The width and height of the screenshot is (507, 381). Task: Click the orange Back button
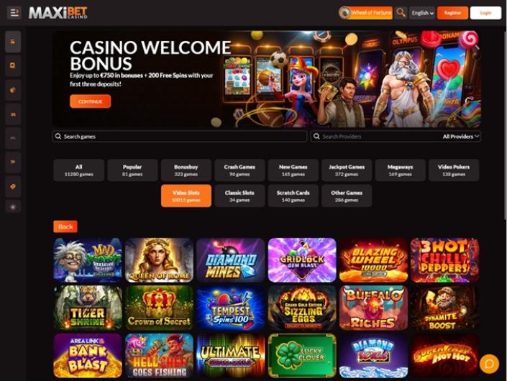(65, 226)
